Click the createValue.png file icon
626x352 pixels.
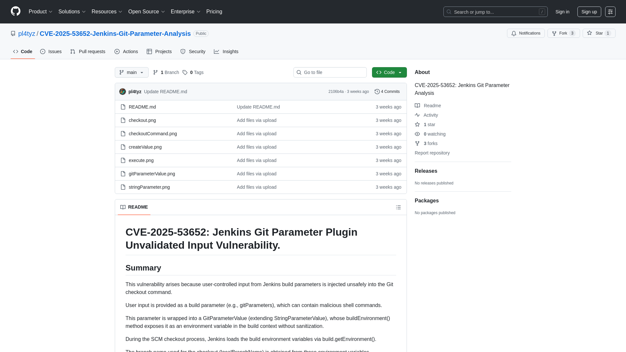[123, 147]
